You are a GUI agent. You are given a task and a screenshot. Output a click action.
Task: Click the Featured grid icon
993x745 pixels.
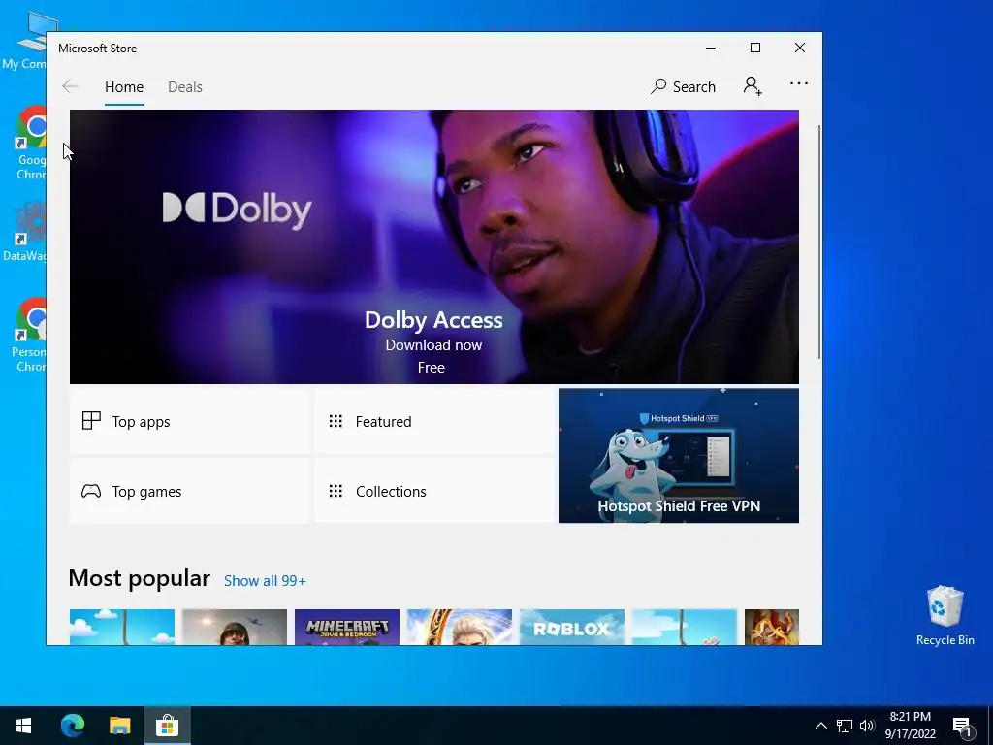tap(336, 421)
